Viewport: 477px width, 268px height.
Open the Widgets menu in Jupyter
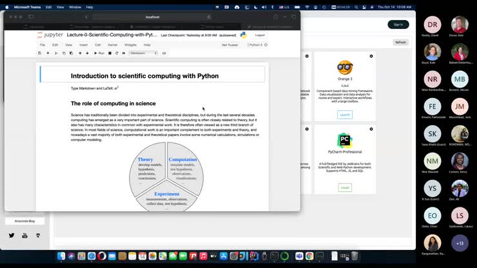pyautogui.click(x=130, y=45)
